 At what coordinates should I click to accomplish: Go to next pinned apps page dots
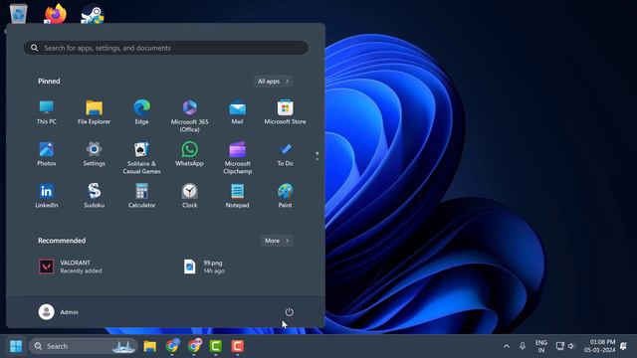[x=317, y=156]
